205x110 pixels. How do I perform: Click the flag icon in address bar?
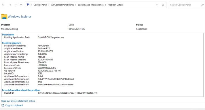coord(28,5)
